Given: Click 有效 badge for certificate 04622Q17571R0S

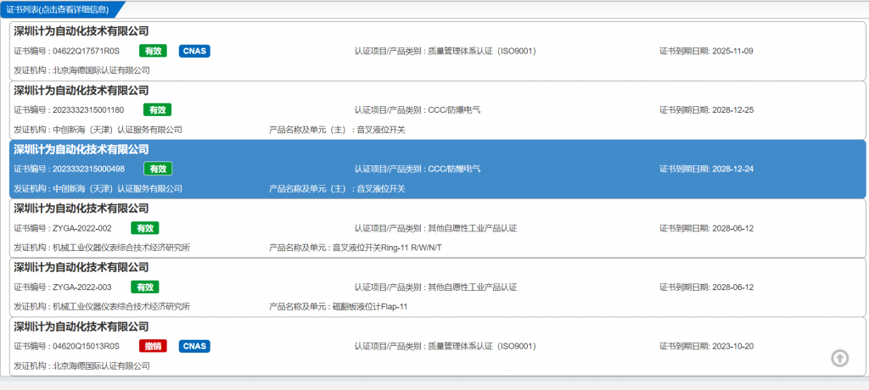Looking at the screenshot, I should click(x=153, y=51).
